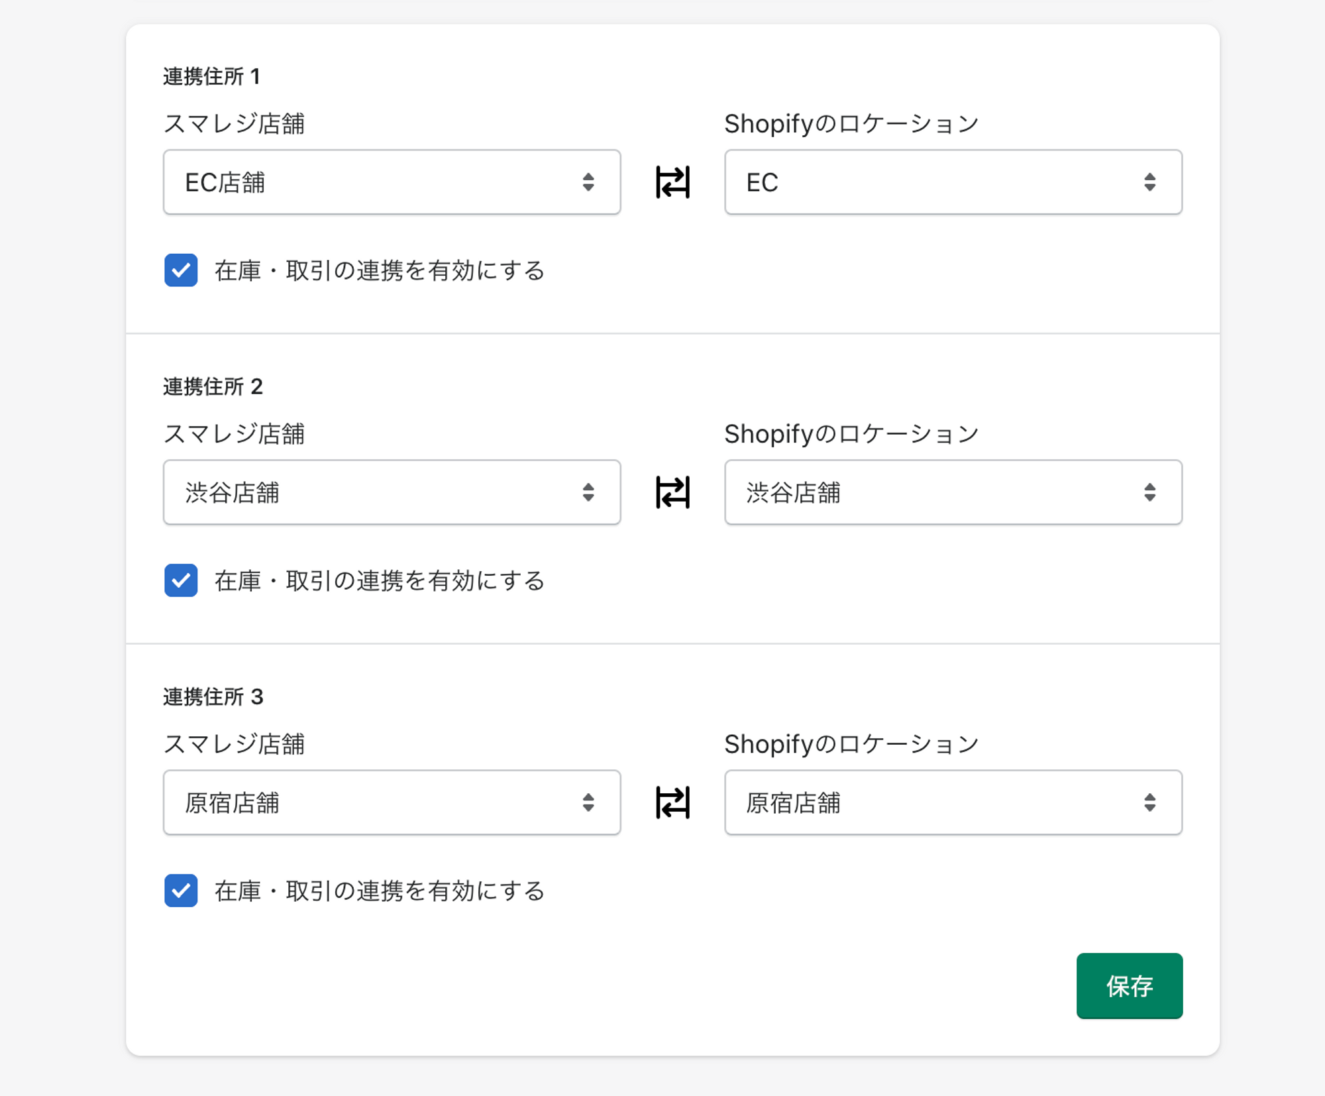Click 在庫・取引の連携を有効にする text in 連携住所 3
This screenshot has width=1325, height=1096.
(x=380, y=891)
